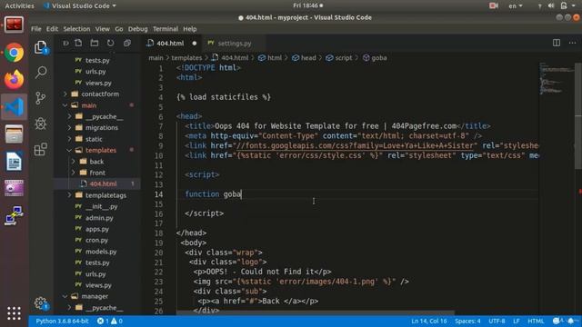Open the Search view in activity bar
Screen dimensions: 582x327
point(41,73)
